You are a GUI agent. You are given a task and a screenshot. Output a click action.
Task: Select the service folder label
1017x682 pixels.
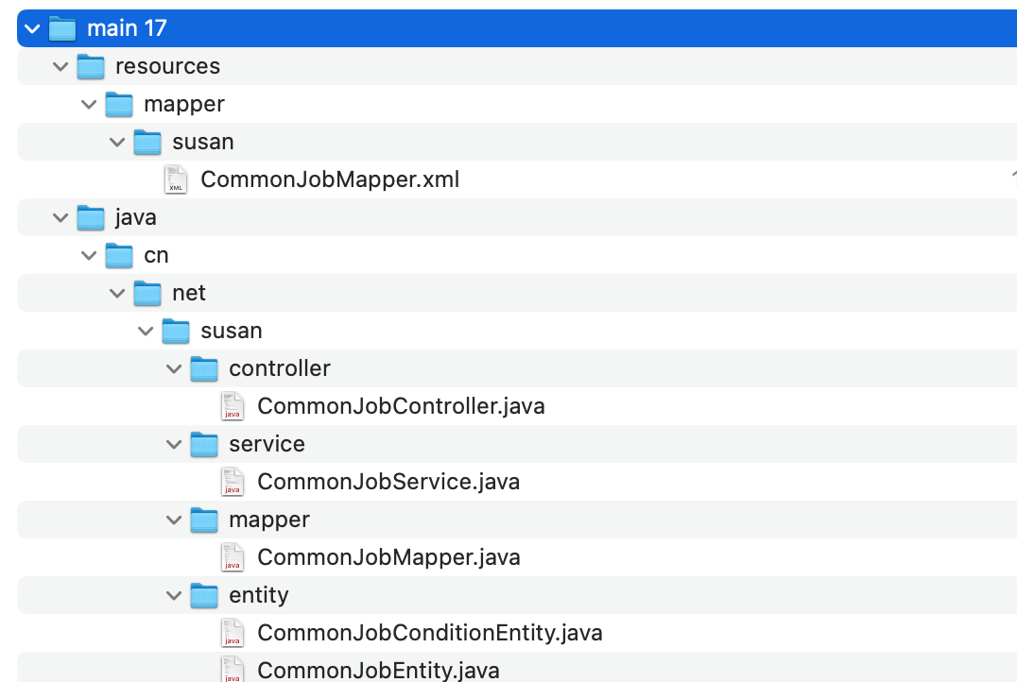coord(267,444)
